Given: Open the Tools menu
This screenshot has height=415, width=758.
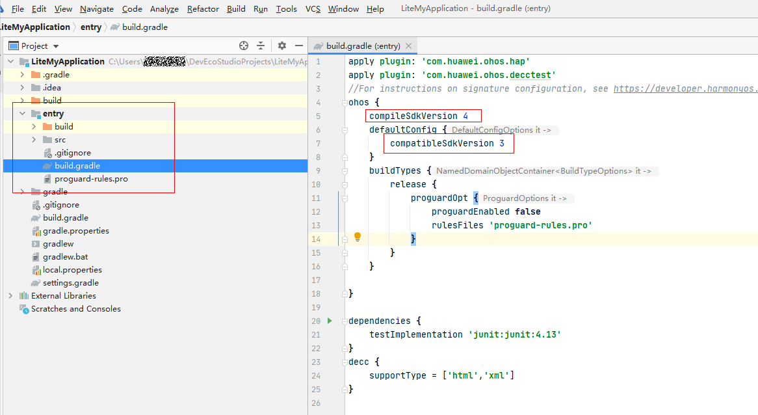Looking at the screenshot, I should (x=286, y=8).
